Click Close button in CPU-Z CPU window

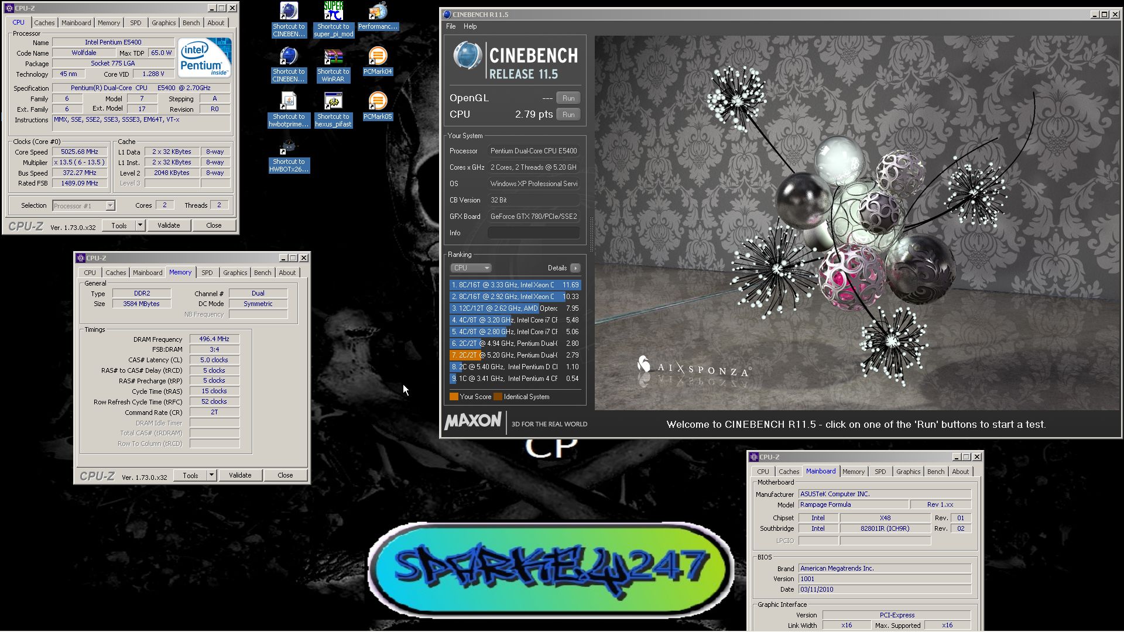(x=214, y=225)
